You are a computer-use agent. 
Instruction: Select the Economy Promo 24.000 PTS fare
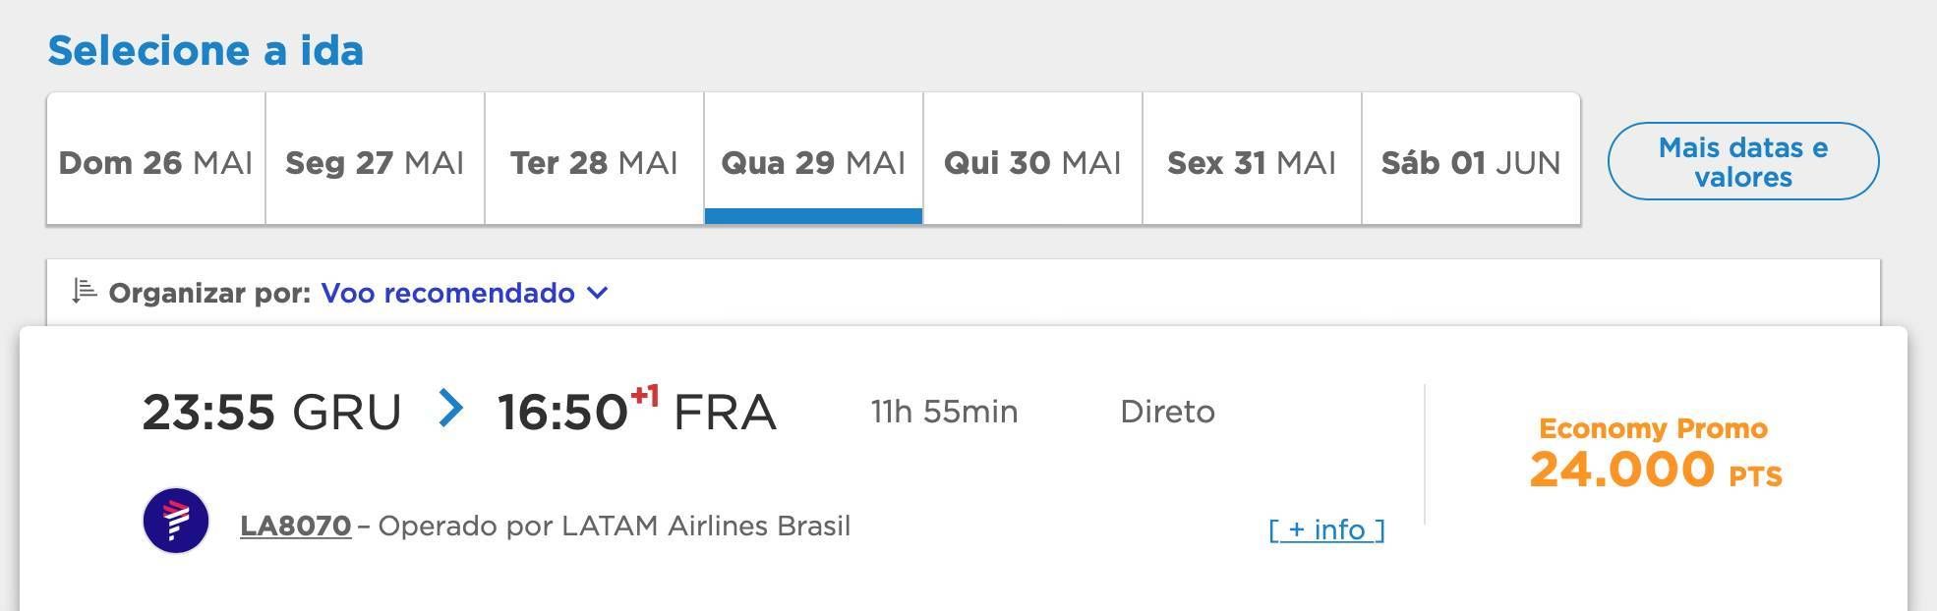[x=1655, y=456]
